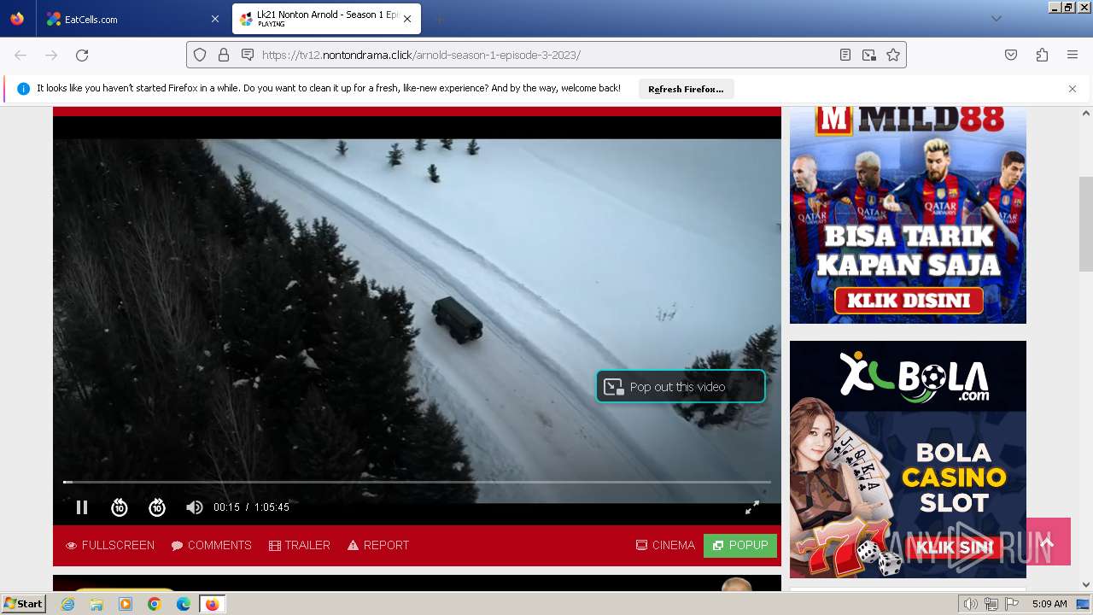This screenshot has height=615, width=1093.
Task: Open Firefox View icon
Action: 17,19
